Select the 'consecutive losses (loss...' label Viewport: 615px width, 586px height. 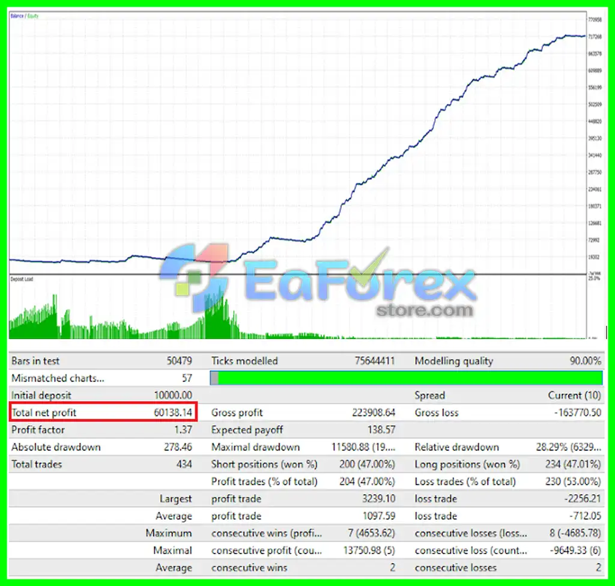pos(471,533)
